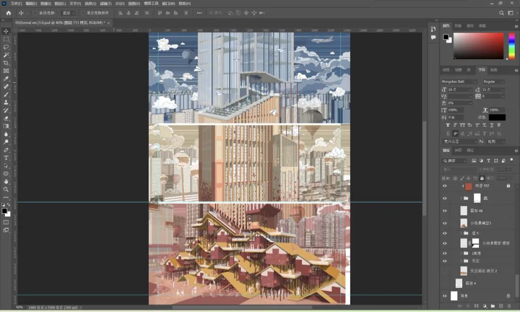Open the leading value dropdown

[503, 90]
